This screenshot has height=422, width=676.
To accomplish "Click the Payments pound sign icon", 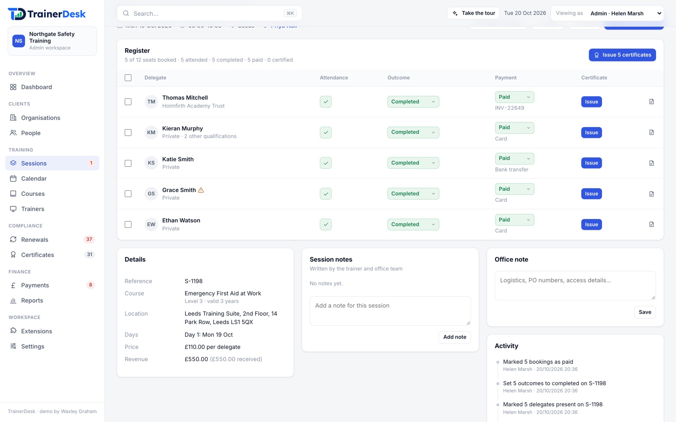I will tap(13, 285).
